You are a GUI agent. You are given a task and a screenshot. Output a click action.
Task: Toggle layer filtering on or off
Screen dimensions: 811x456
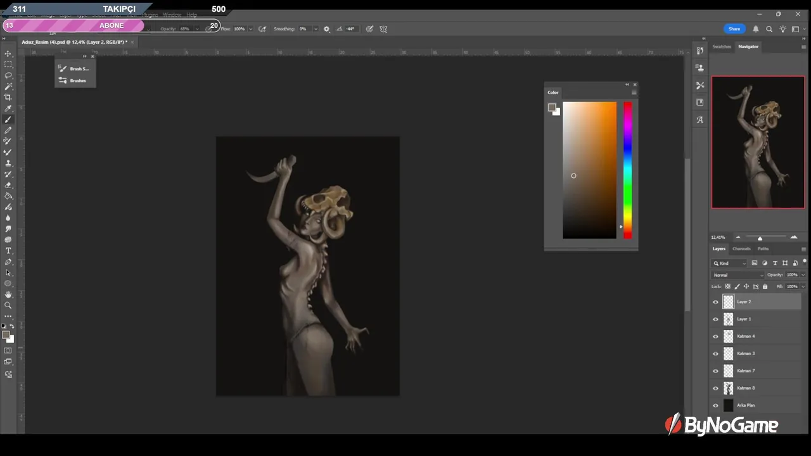tap(805, 262)
